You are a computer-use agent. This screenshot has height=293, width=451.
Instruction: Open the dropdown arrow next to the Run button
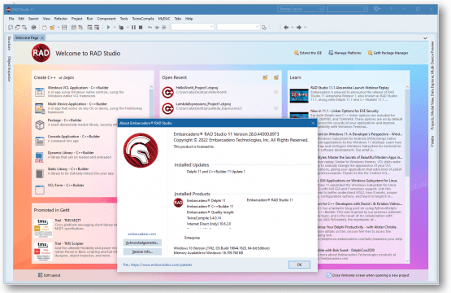[x=115, y=28]
